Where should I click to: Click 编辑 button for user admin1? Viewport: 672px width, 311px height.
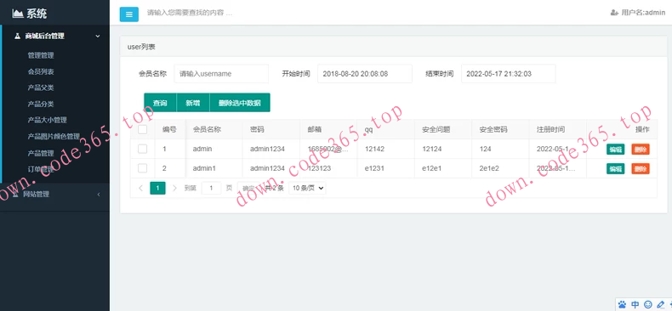coord(615,169)
